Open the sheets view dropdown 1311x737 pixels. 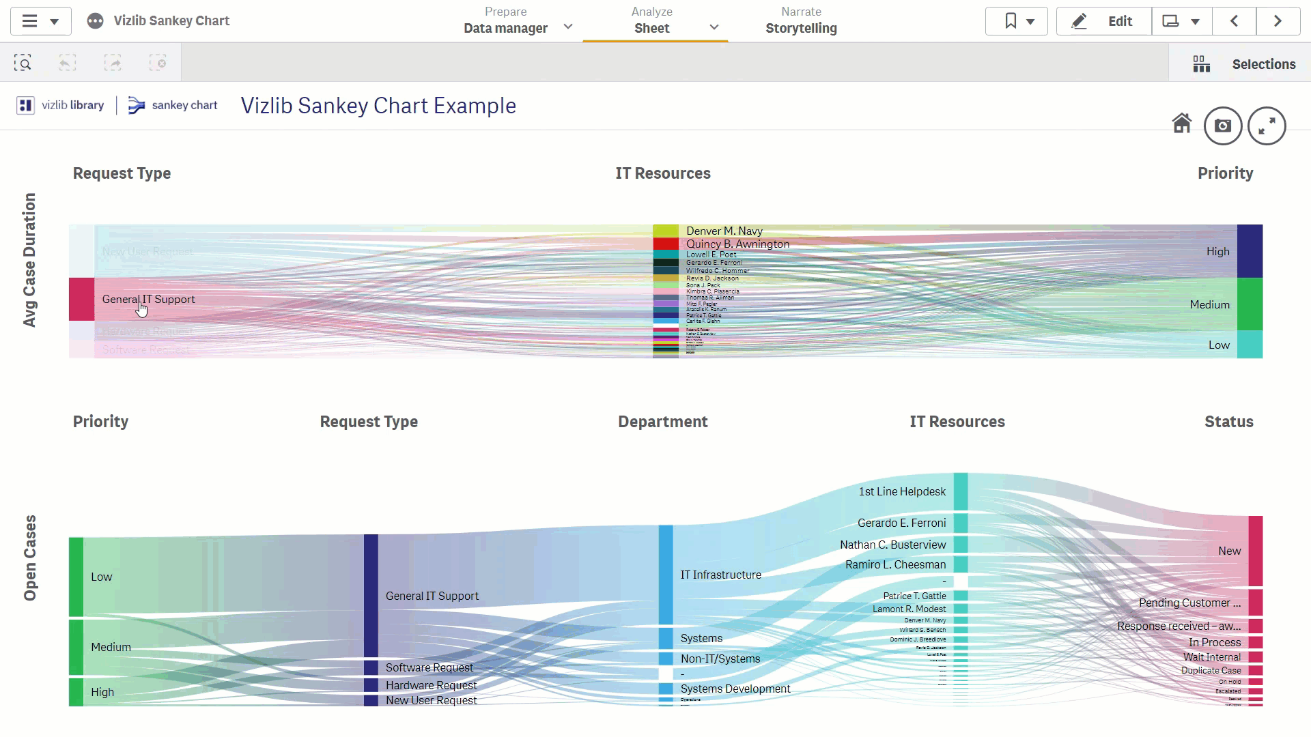coord(1182,21)
